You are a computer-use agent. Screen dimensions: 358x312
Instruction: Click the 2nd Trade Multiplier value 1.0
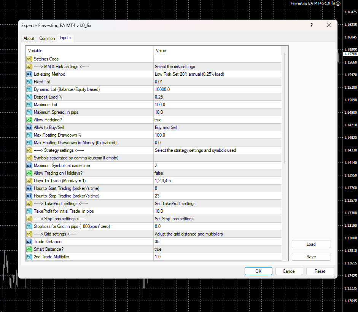(218, 257)
